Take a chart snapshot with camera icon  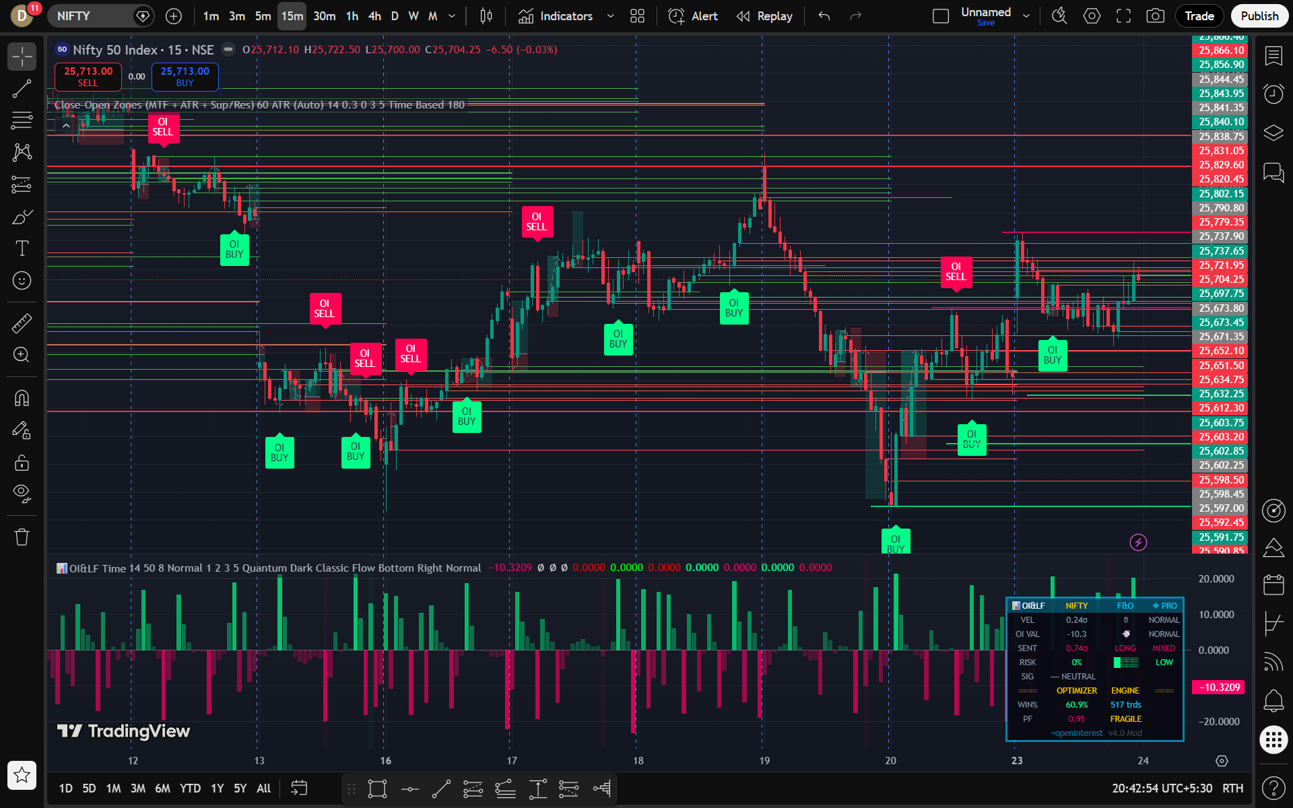point(1156,15)
